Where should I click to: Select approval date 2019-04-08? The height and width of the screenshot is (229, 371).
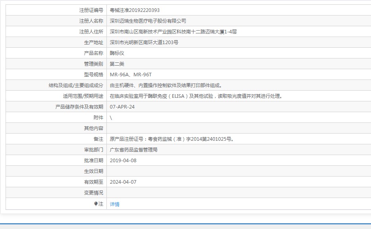pyautogui.click(x=123, y=161)
